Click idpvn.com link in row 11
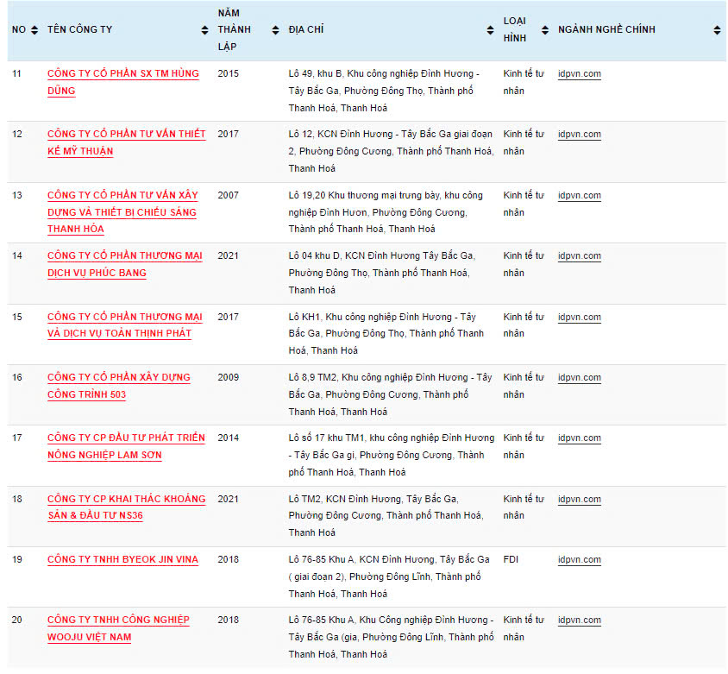 pos(579,74)
